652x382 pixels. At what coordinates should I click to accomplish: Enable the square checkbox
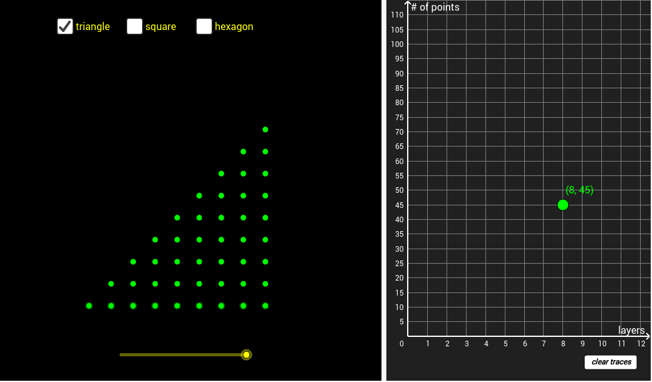134,26
